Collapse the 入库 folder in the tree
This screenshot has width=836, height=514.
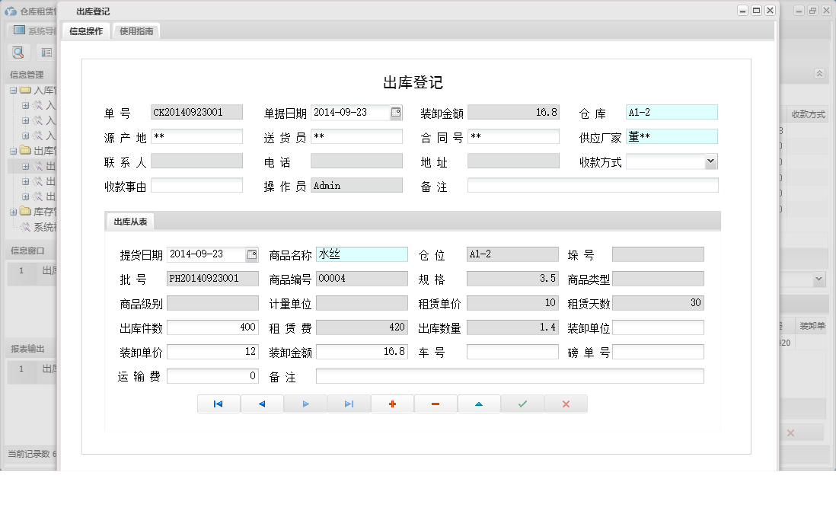[13, 91]
